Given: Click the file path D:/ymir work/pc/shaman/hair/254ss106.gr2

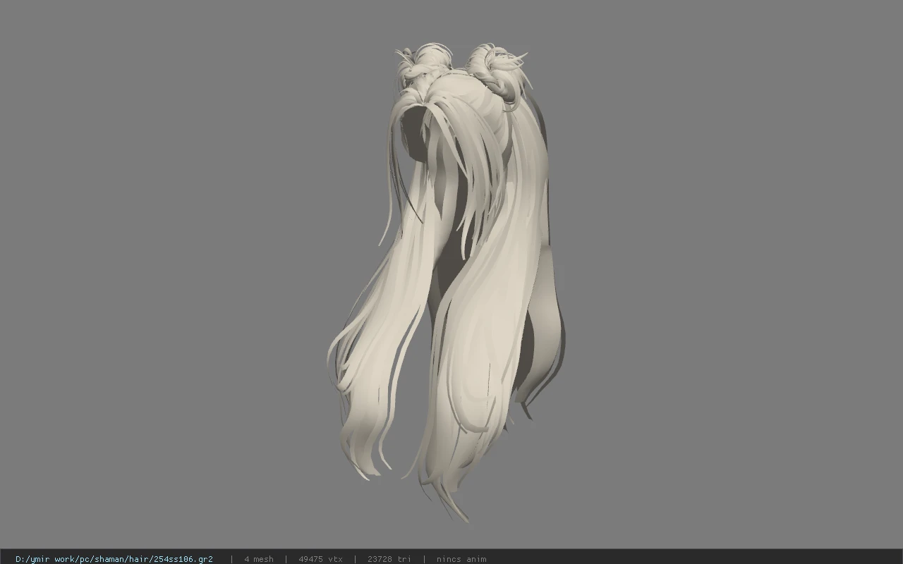Looking at the screenshot, I should pyautogui.click(x=114, y=559).
